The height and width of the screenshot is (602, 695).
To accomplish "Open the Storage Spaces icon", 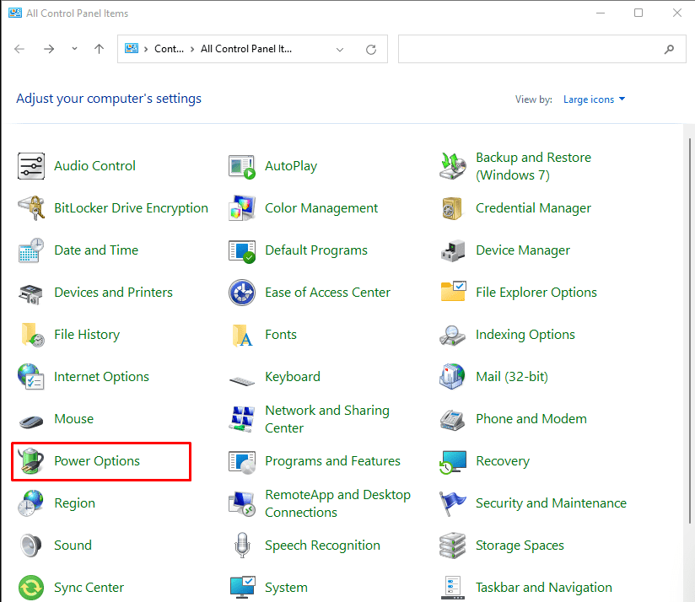I will coord(453,546).
